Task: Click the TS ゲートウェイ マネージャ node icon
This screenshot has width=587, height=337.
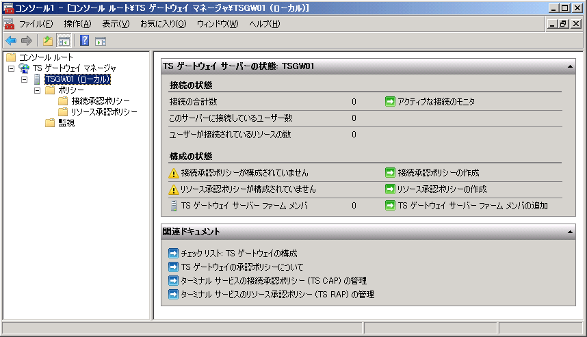Action: click(25, 68)
